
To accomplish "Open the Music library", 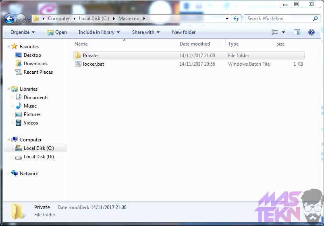I will tap(30, 106).
